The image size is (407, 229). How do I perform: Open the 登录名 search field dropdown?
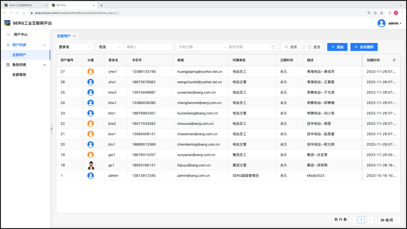[x=74, y=47]
